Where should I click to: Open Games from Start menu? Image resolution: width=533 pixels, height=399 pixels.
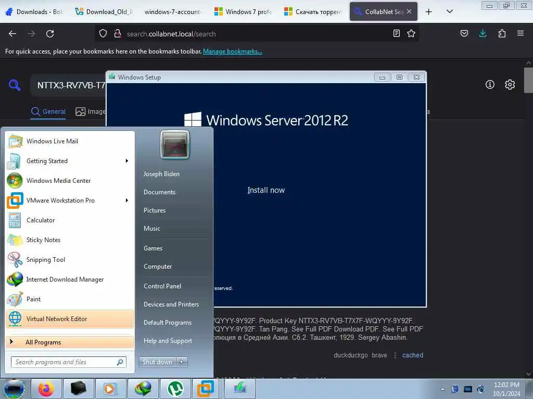[153, 248]
